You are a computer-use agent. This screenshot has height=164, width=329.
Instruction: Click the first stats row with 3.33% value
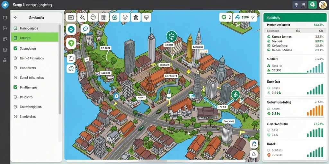[x=296, y=37]
